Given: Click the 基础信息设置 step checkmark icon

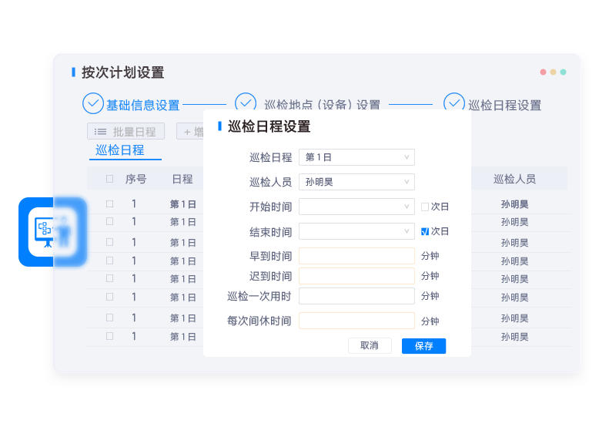Looking at the screenshot, I should 93,103.
